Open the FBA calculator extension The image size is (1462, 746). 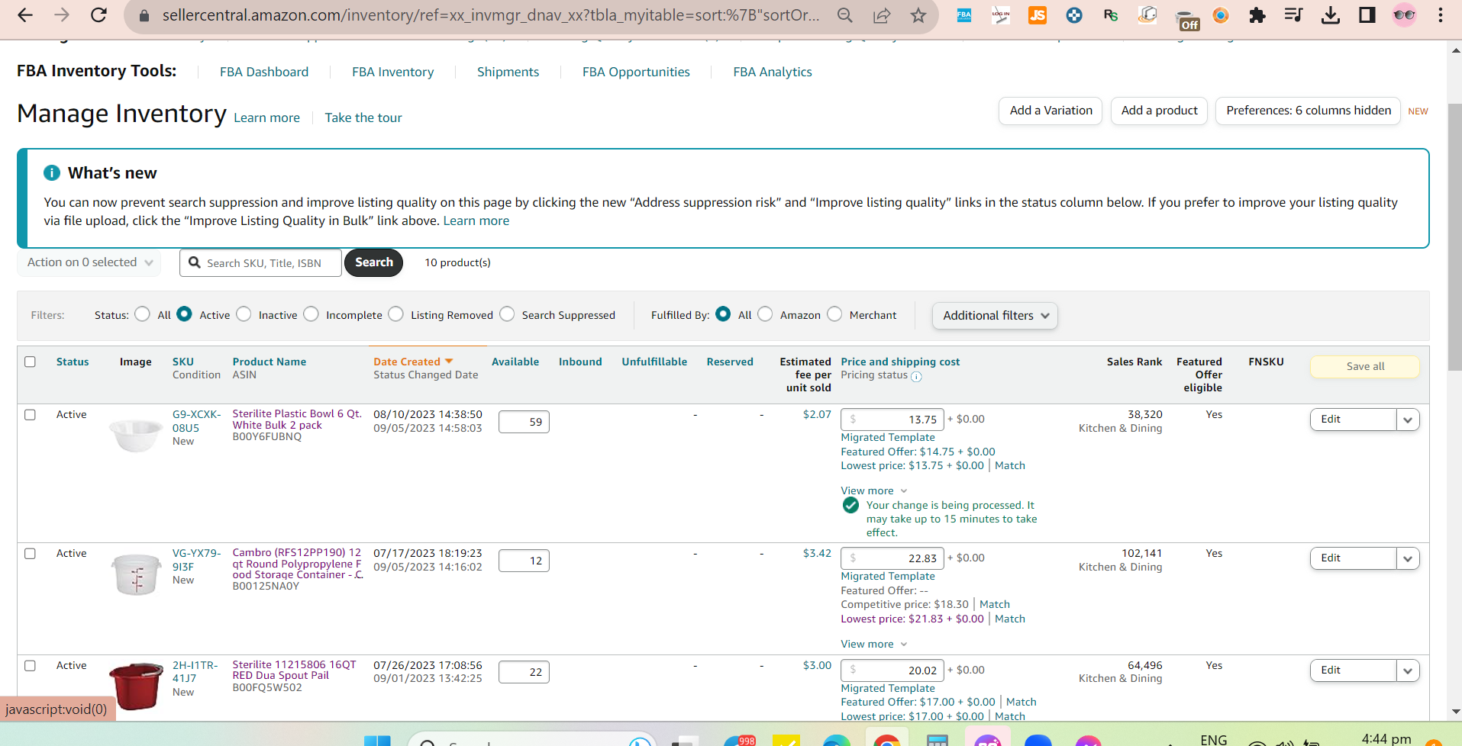(964, 15)
